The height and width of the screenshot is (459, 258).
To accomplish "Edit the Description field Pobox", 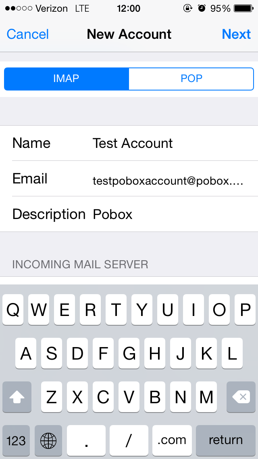I will tap(129, 214).
